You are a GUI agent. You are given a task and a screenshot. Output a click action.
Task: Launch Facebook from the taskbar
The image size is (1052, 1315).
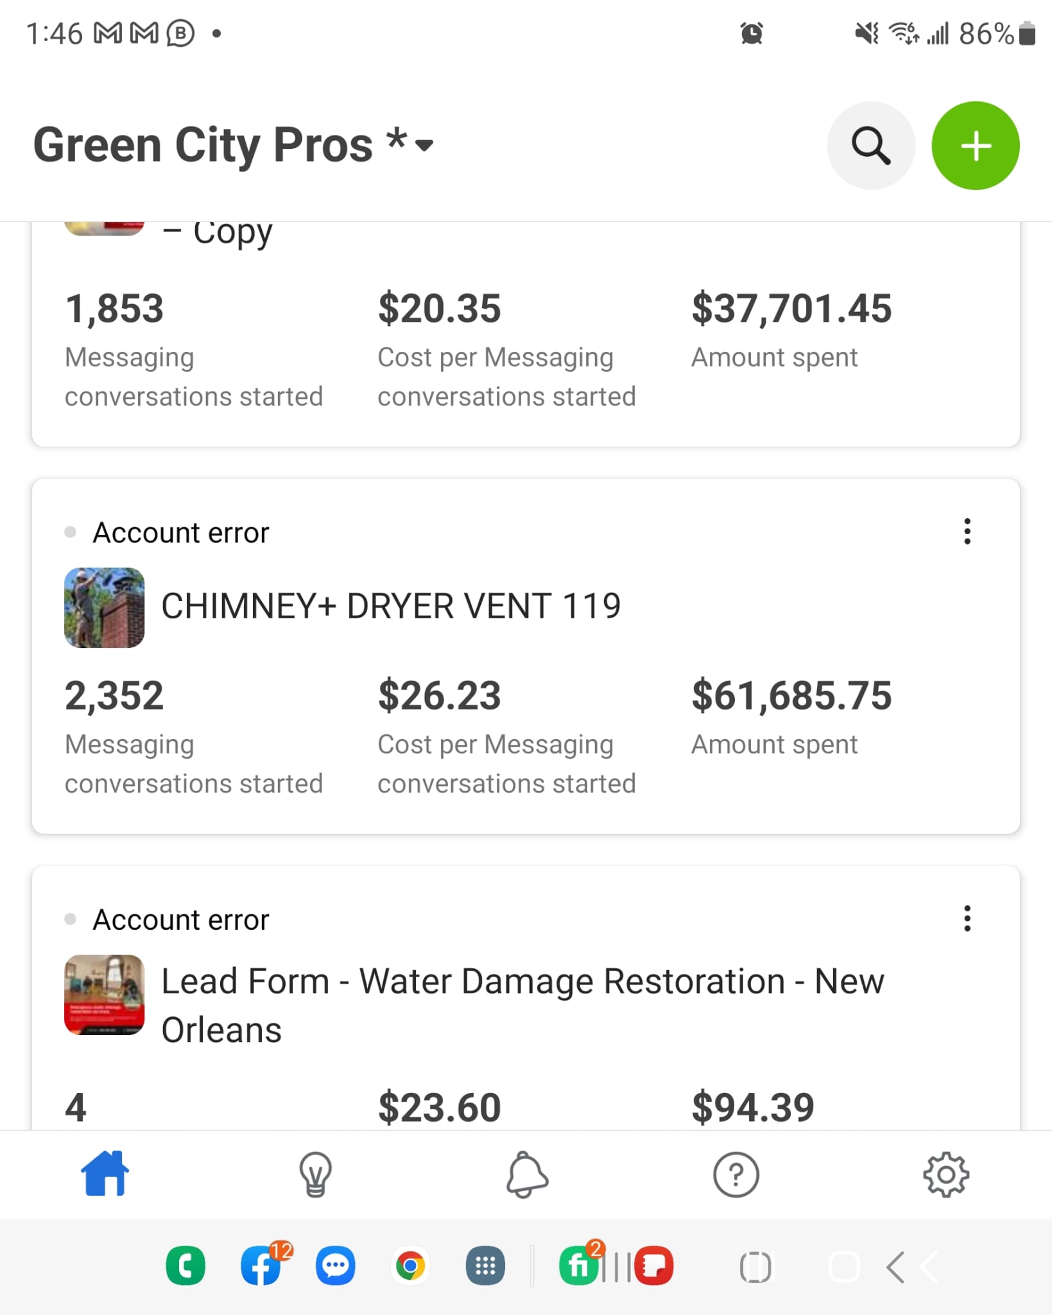click(261, 1267)
